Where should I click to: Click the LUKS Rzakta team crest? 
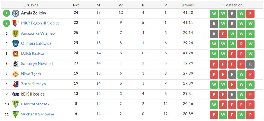click(x=16, y=54)
